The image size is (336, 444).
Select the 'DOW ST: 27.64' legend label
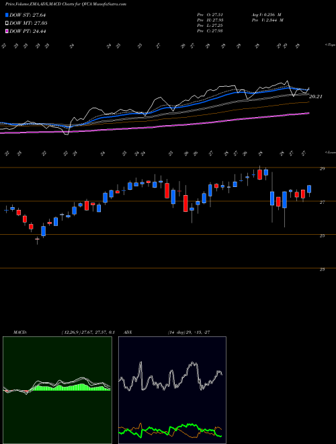coord(28,15)
